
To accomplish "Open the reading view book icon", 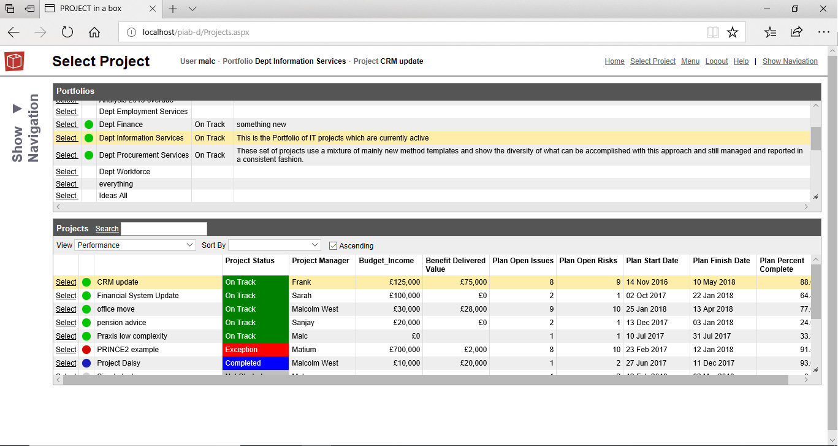I will [712, 33].
